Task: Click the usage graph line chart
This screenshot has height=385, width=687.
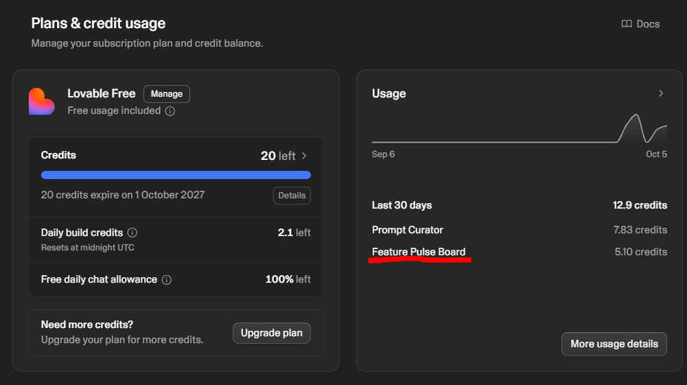Action: [519, 128]
